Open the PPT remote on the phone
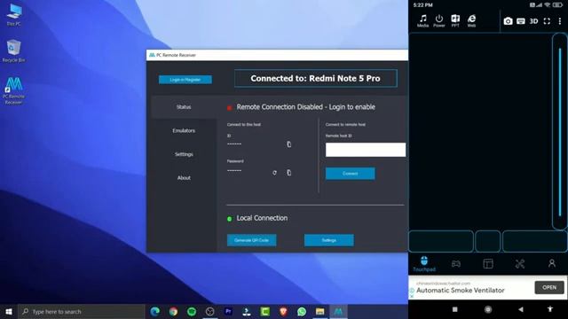 point(455,21)
